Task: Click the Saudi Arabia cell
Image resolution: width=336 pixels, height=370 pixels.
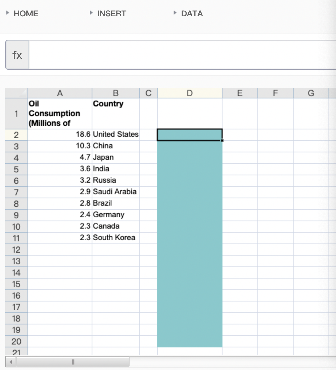Action: coord(116,192)
